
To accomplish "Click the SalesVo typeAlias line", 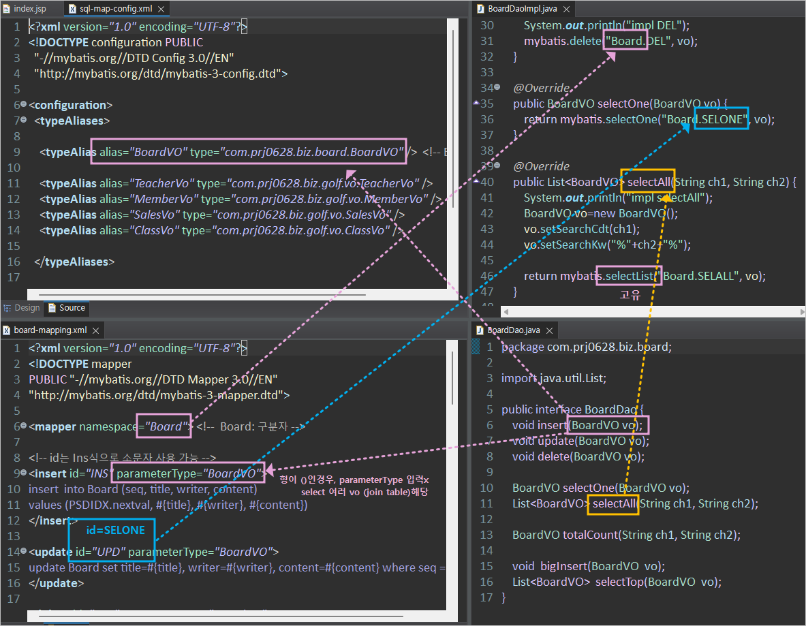I will click(222, 215).
